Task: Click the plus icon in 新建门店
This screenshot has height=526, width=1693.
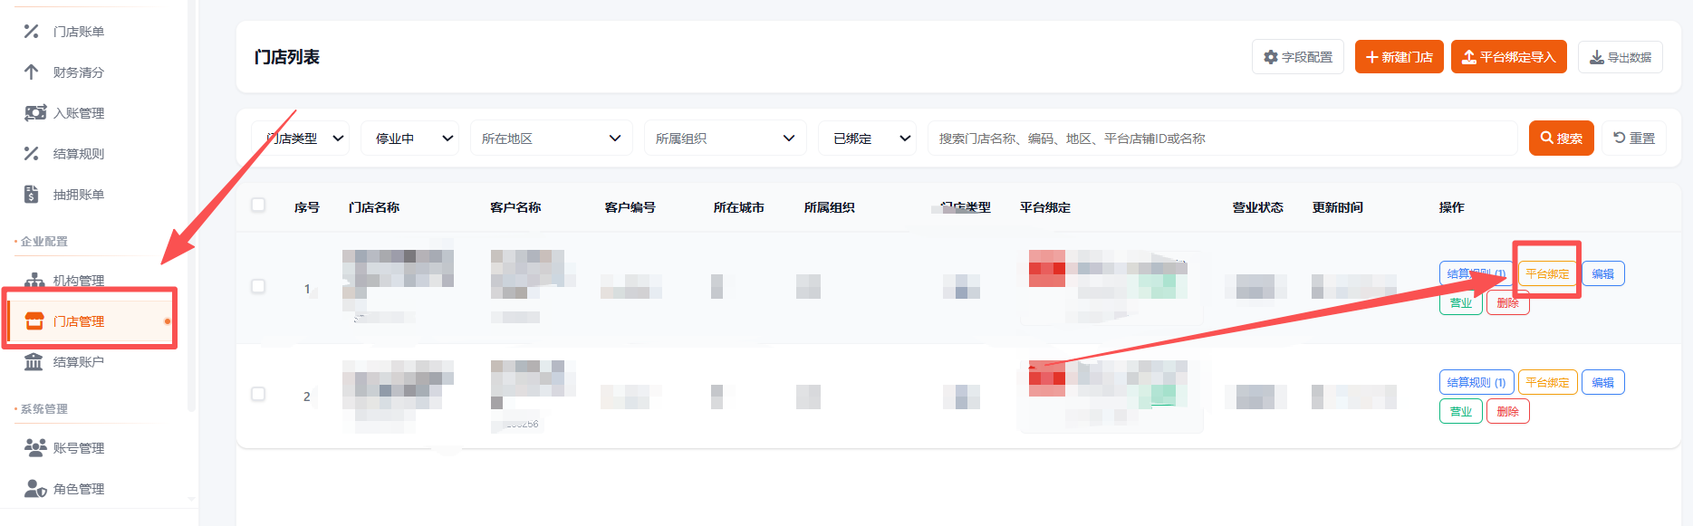Action: (x=1372, y=57)
